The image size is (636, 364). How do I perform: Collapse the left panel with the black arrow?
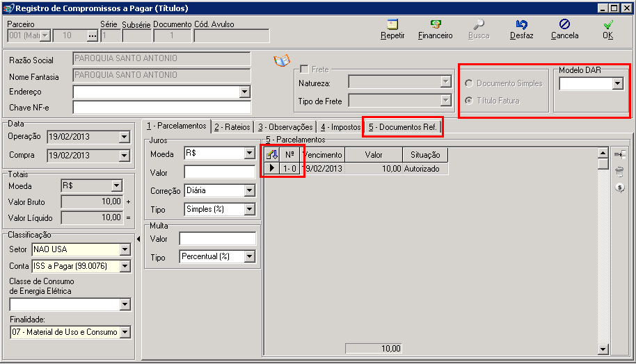[x=138, y=239]
